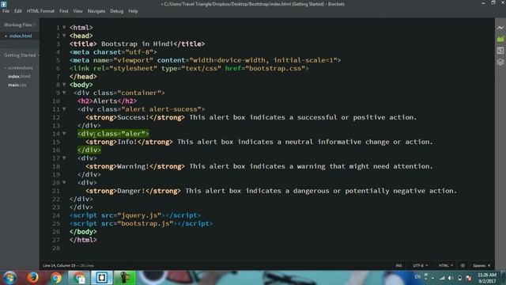Show hidden system tray icons

[x=432, y=278]
